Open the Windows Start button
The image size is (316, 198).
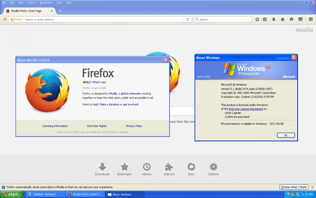tap(12, 194)
